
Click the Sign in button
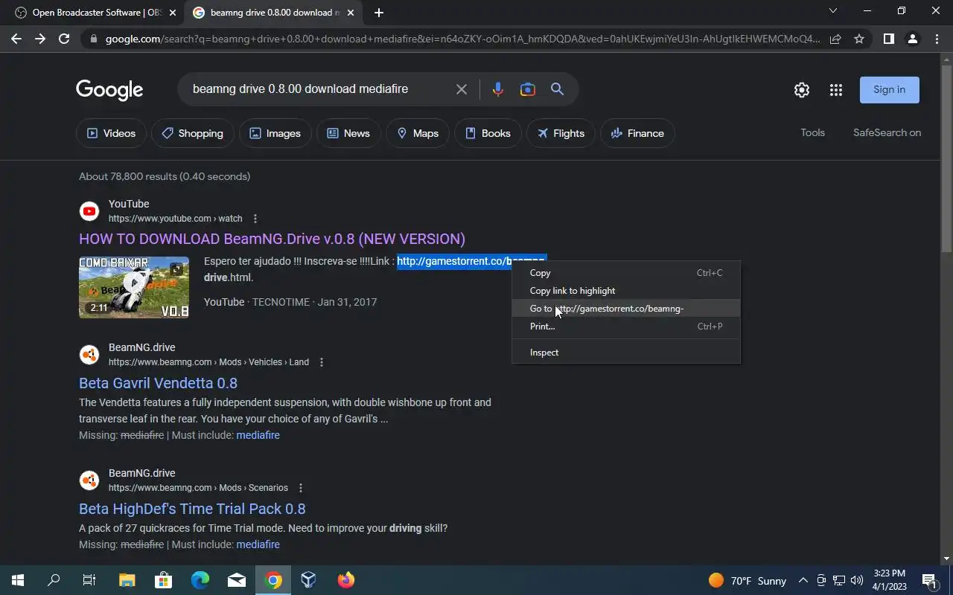[890, 89]
